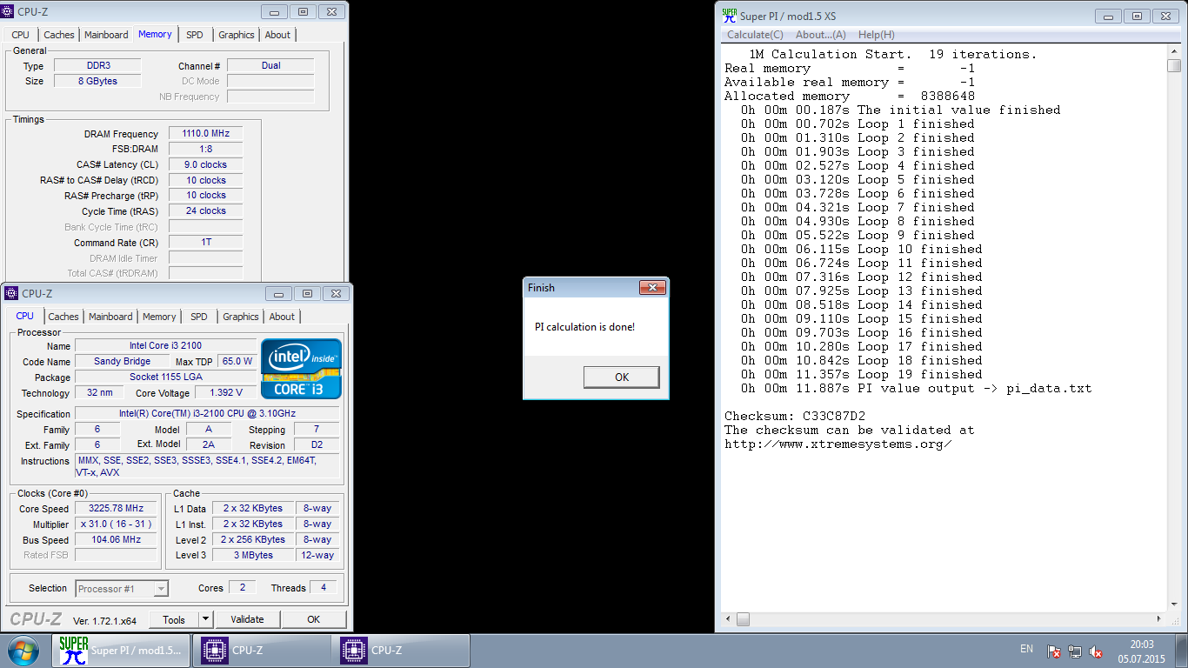Viewport: 1188px width, 668px height.
Task: Click the Core Voltage value 1.392 V
Action: (226, 393)
